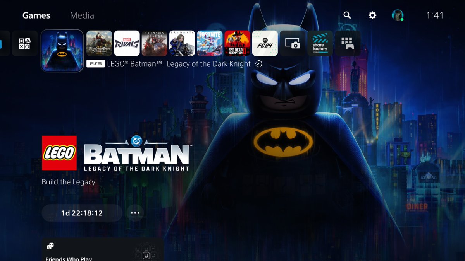
Task: Click the red LEGO logo
Action: tap(59, 153)
